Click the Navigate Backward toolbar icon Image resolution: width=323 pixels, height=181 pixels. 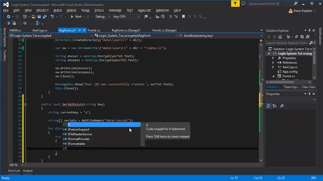click(9, 17)
